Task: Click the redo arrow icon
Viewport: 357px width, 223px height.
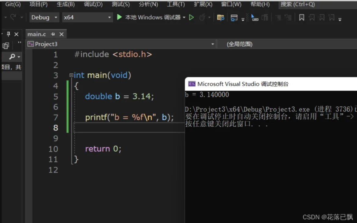Action: tap(13, 17)
